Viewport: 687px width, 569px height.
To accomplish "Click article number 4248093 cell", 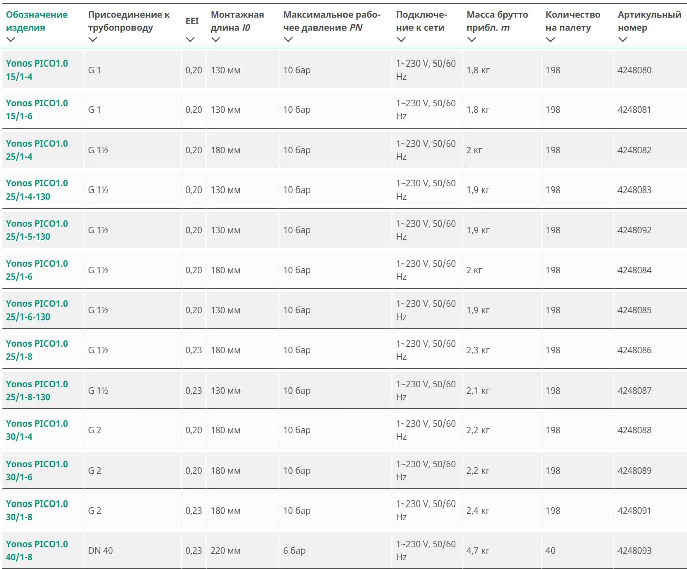I will 634,550.
